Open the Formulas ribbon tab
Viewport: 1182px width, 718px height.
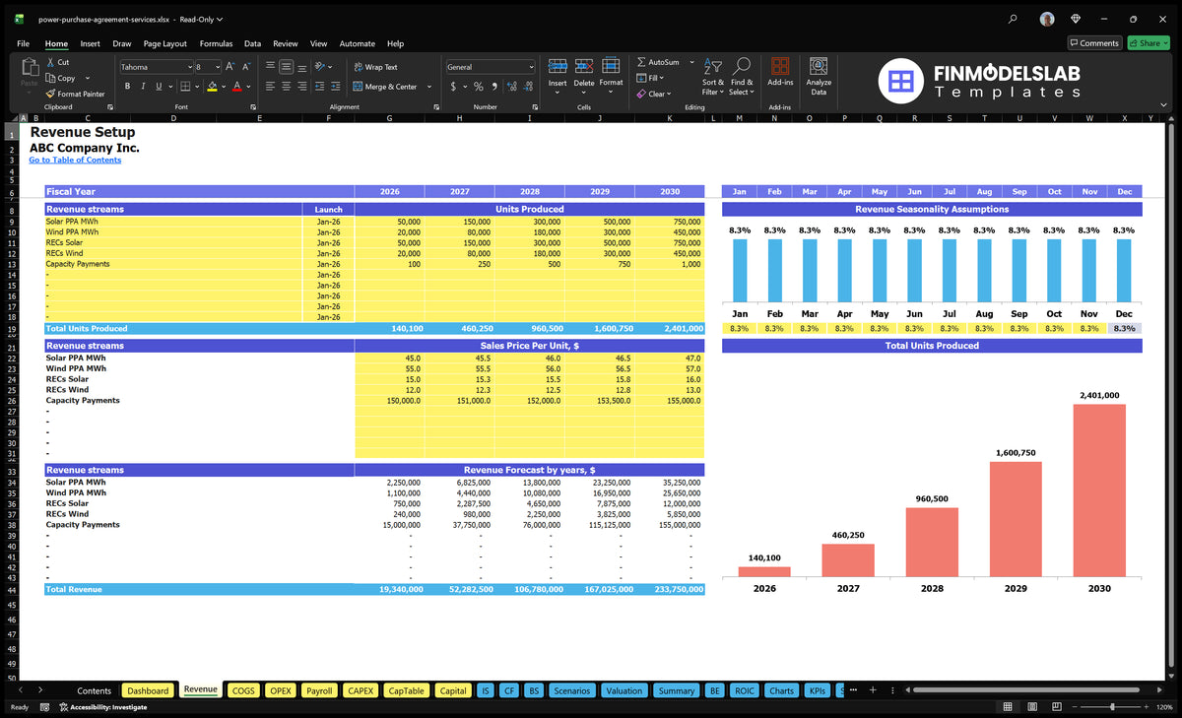[216, 43]
